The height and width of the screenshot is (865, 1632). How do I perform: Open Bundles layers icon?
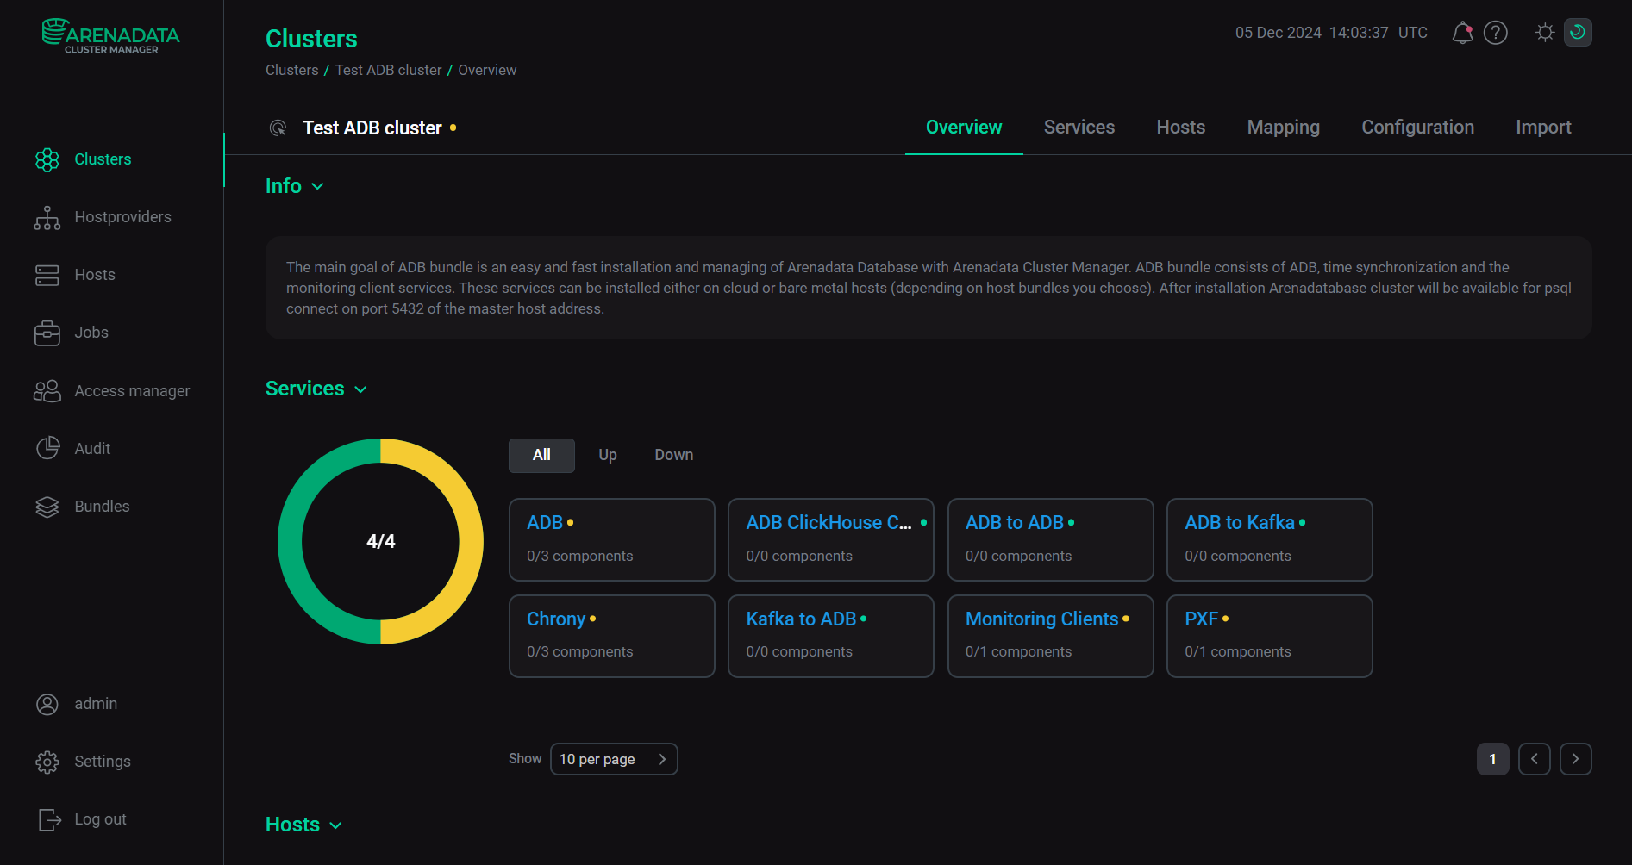click(47, 507)
